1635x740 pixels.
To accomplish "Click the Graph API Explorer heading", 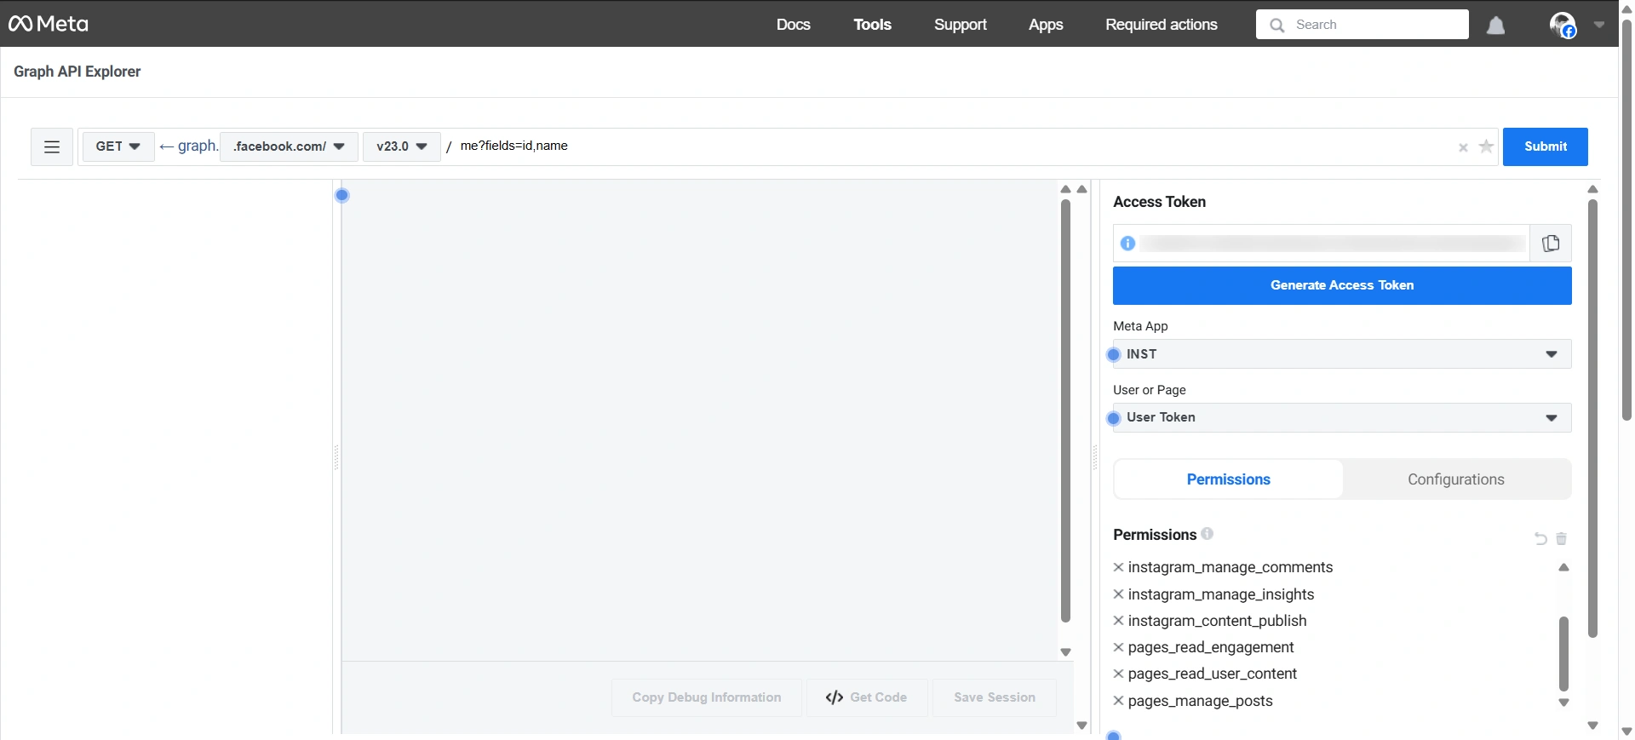I will tap(77, 72).
